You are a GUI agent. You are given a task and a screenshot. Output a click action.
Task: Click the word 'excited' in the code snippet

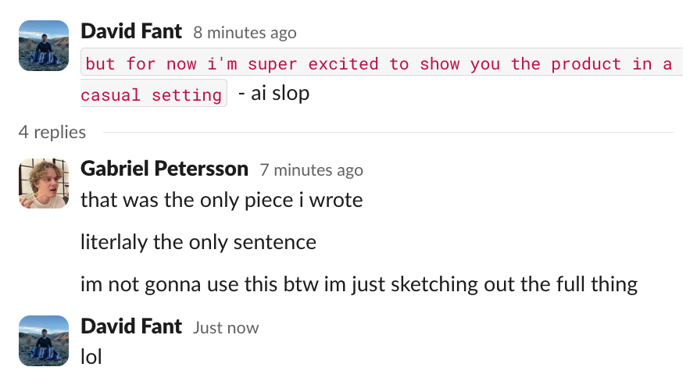pyautogui.click(x=343, y=64)
